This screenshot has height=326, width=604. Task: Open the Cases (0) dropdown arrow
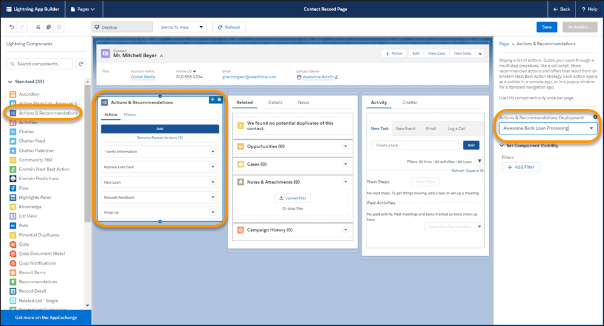coord(345,164)
